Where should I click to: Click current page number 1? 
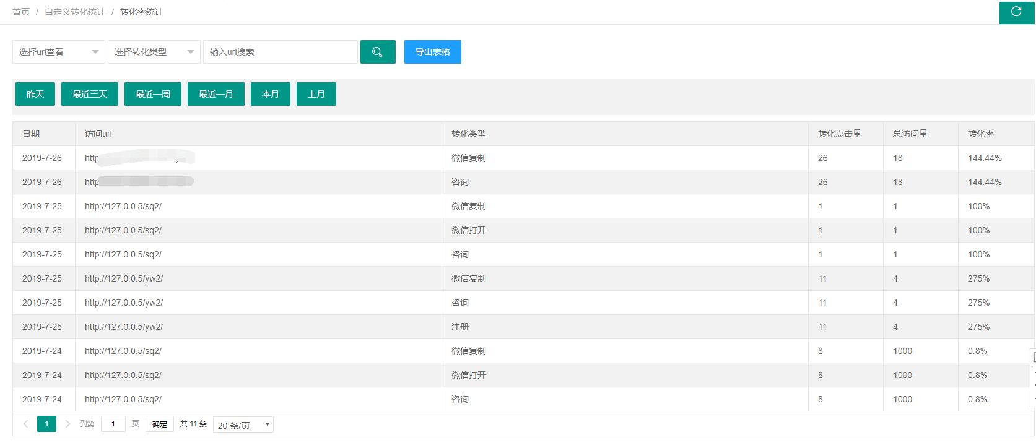coord(46,424)
